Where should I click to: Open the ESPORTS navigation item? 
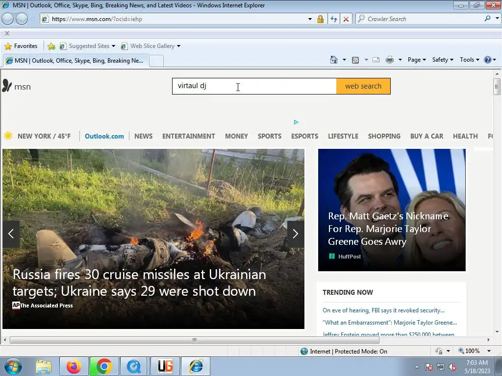[x=304, y=136]
